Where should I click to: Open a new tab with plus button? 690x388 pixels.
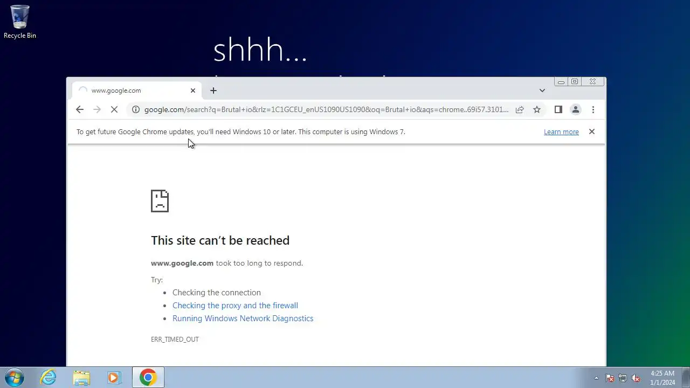coord(213,91)
